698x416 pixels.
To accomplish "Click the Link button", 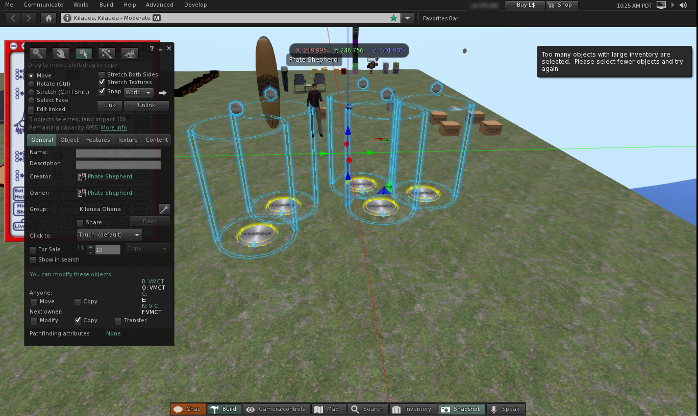I will point(110,105).
